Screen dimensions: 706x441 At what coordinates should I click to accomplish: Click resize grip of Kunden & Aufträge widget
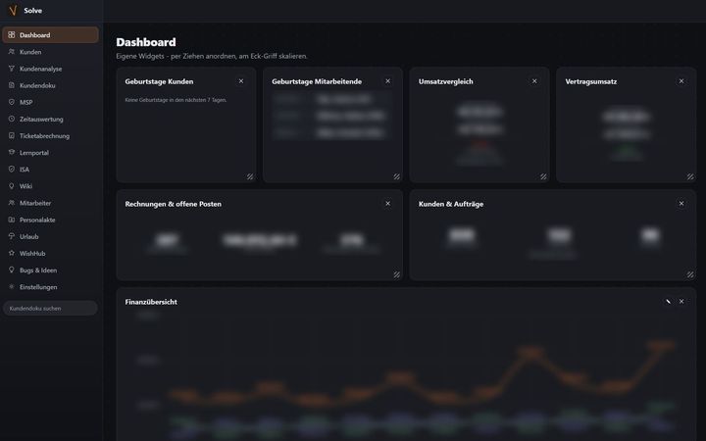click(690, 274)
